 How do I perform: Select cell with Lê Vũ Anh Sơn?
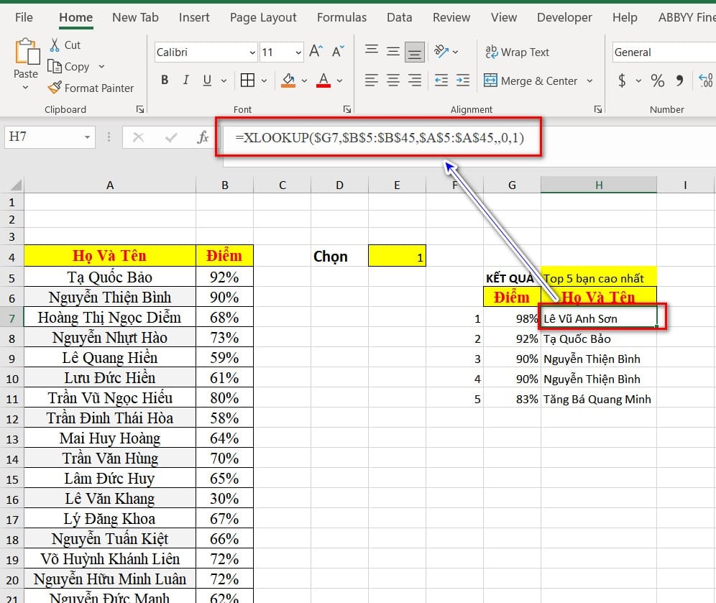599,318
